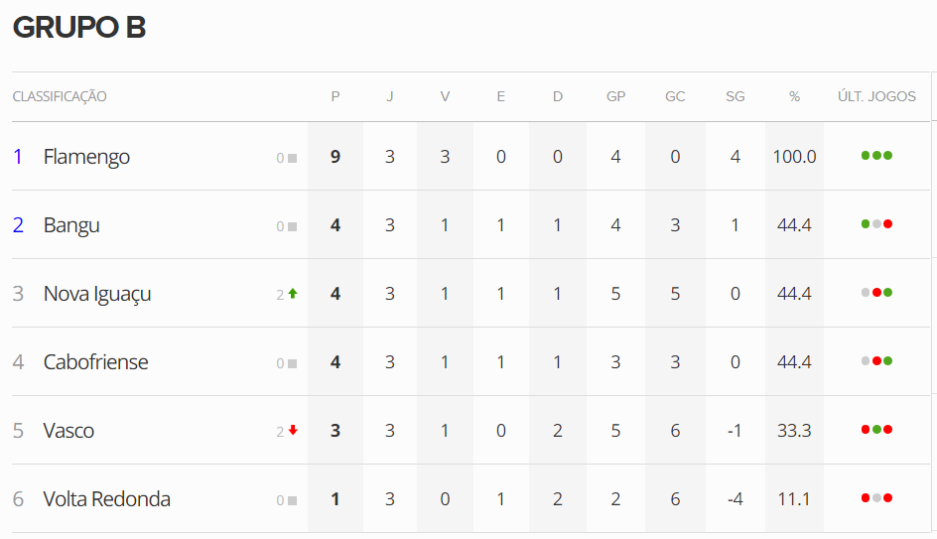
Task: Click Bangu's last games result dots
Action: (876, 224)
